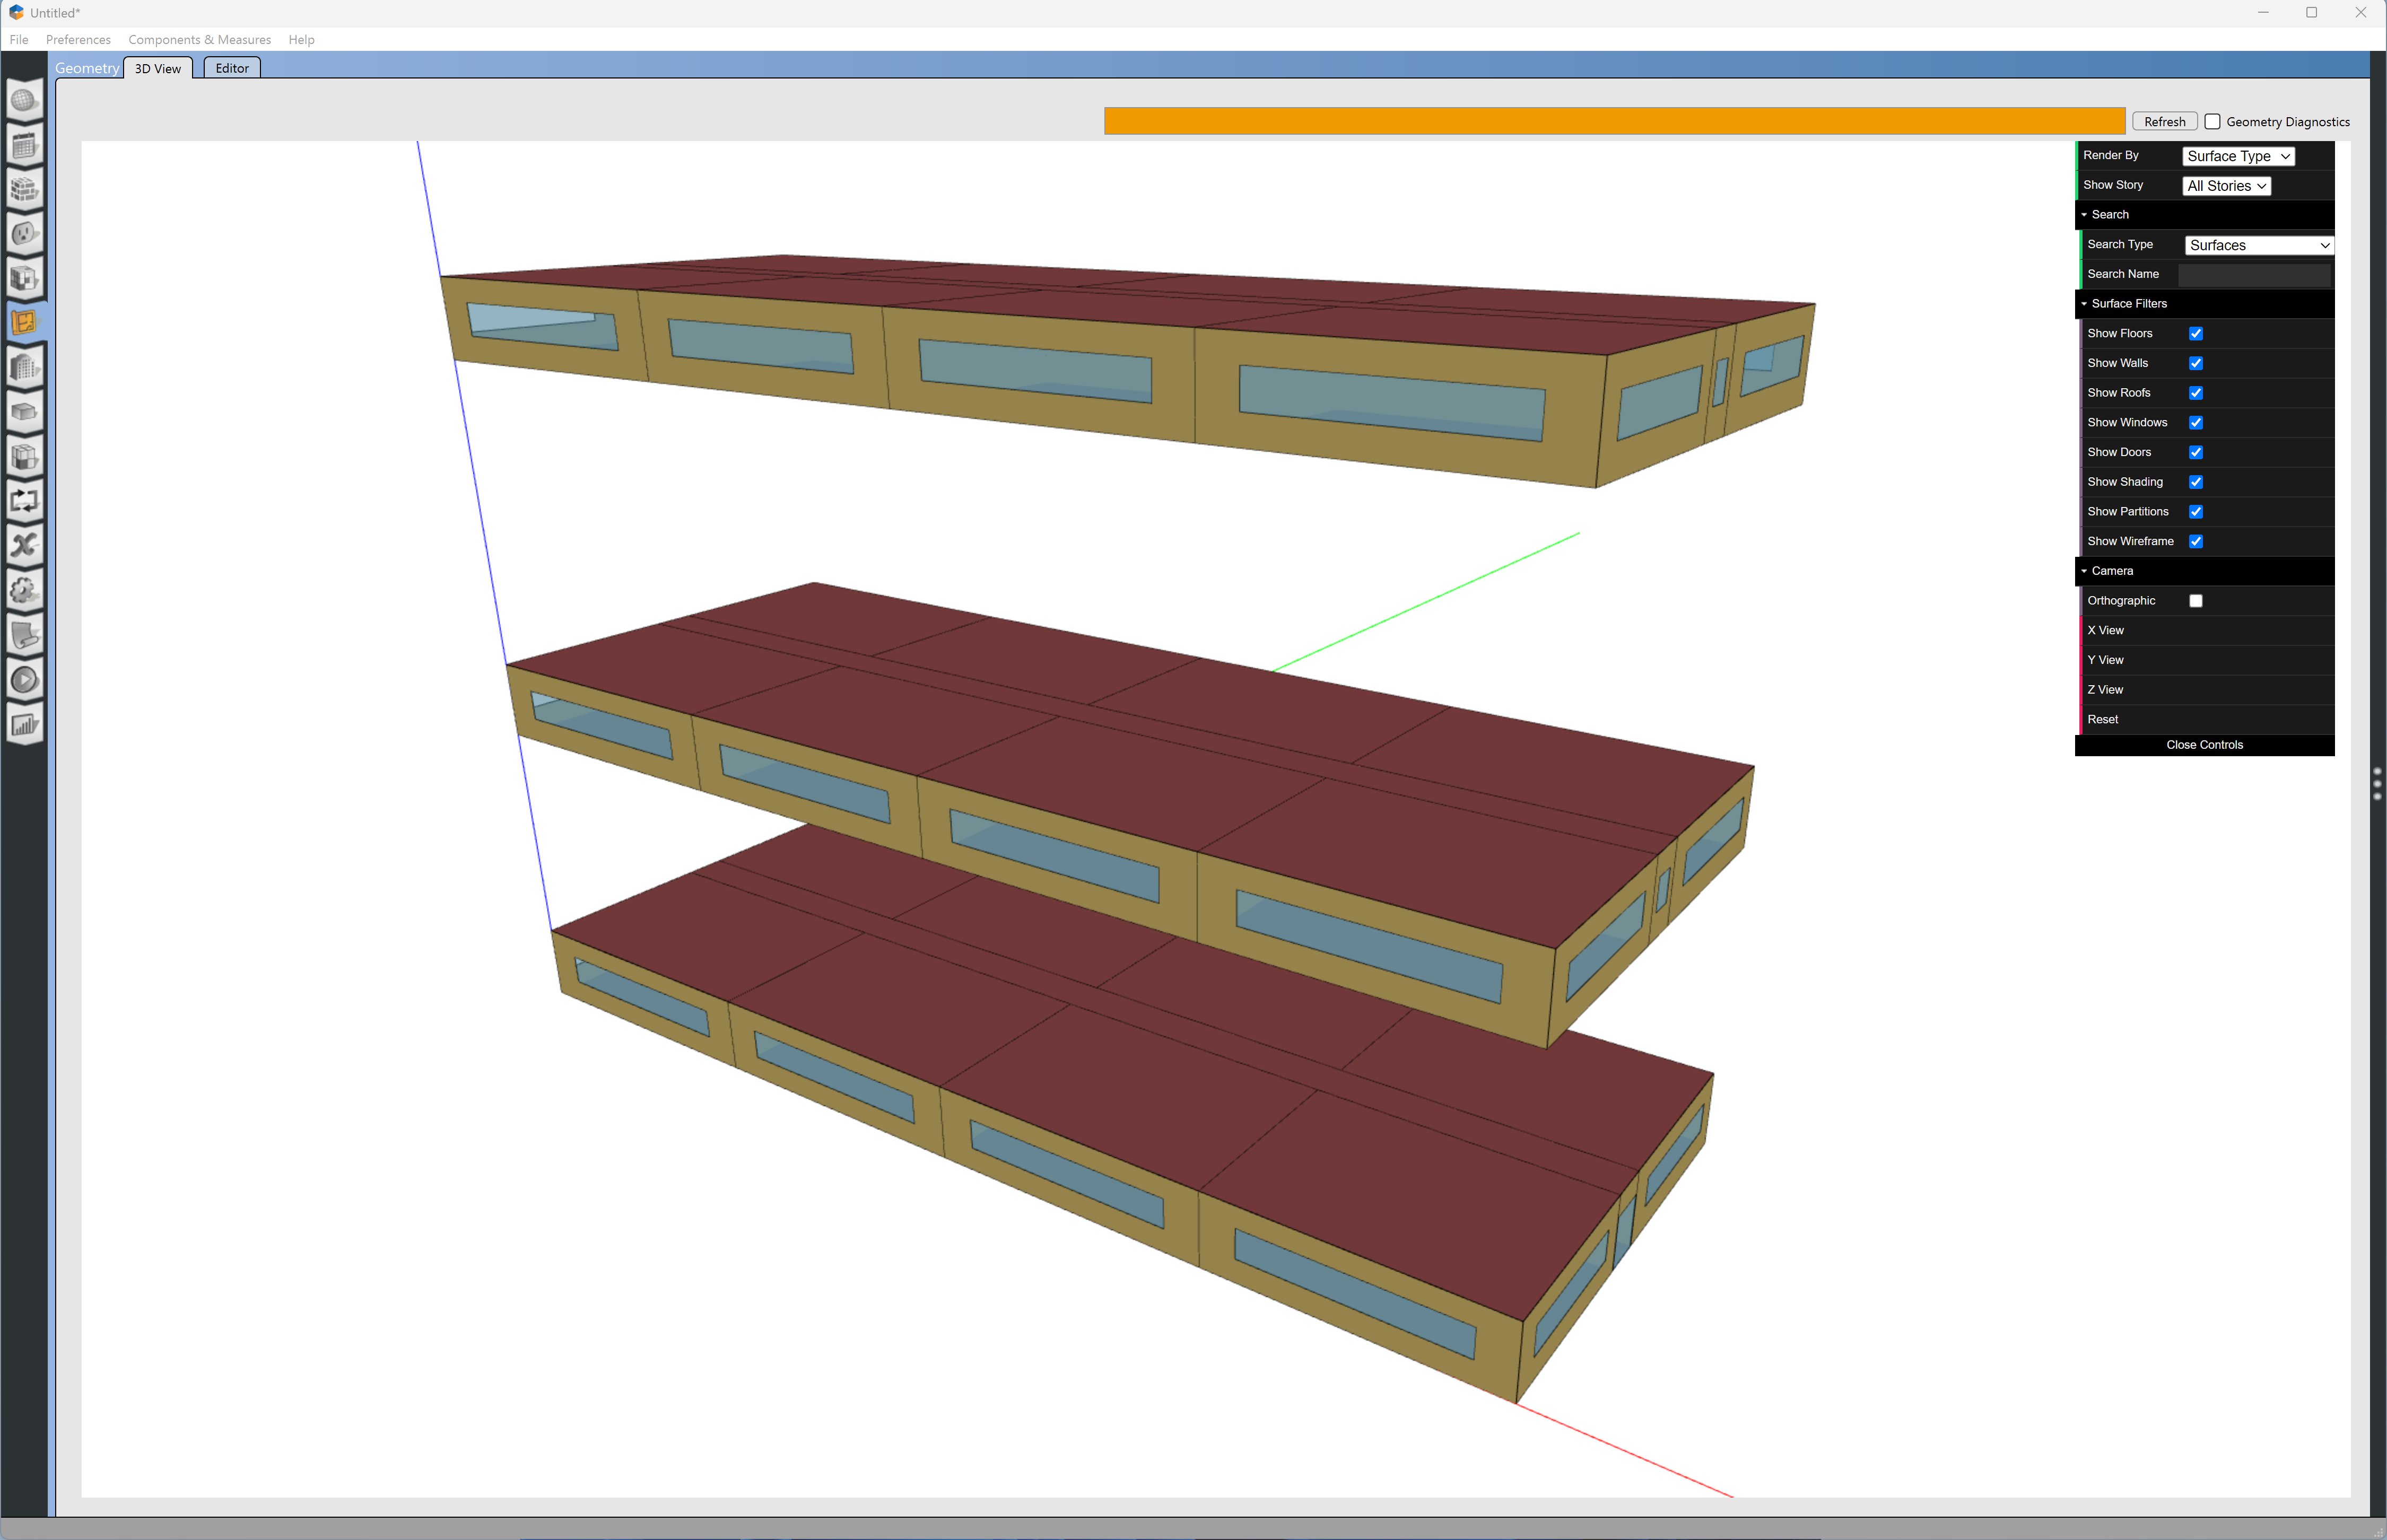Image resolution: width=2387 pixels, height=1540 pixels.
Task: Open the Site tab globe icon
Action: point(24,100)
